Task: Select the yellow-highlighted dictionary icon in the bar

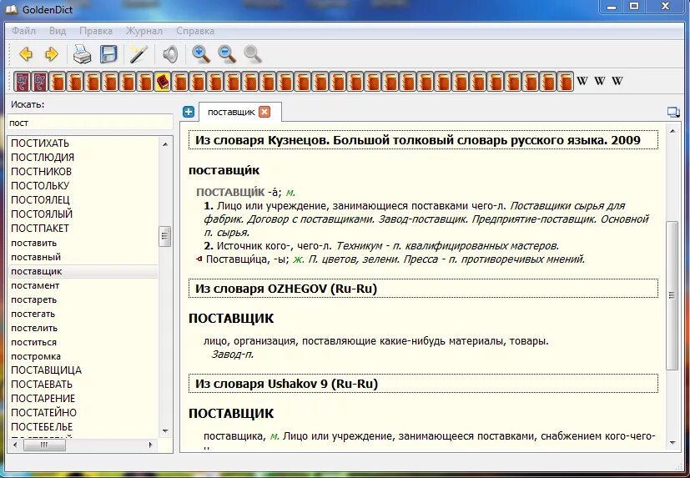Action: pyautogui.click(x=164, y=82)
